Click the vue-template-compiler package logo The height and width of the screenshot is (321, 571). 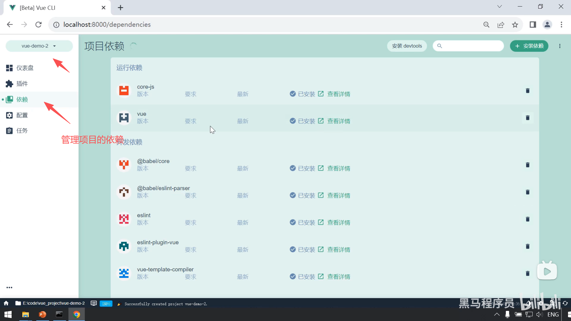[124, 273]
